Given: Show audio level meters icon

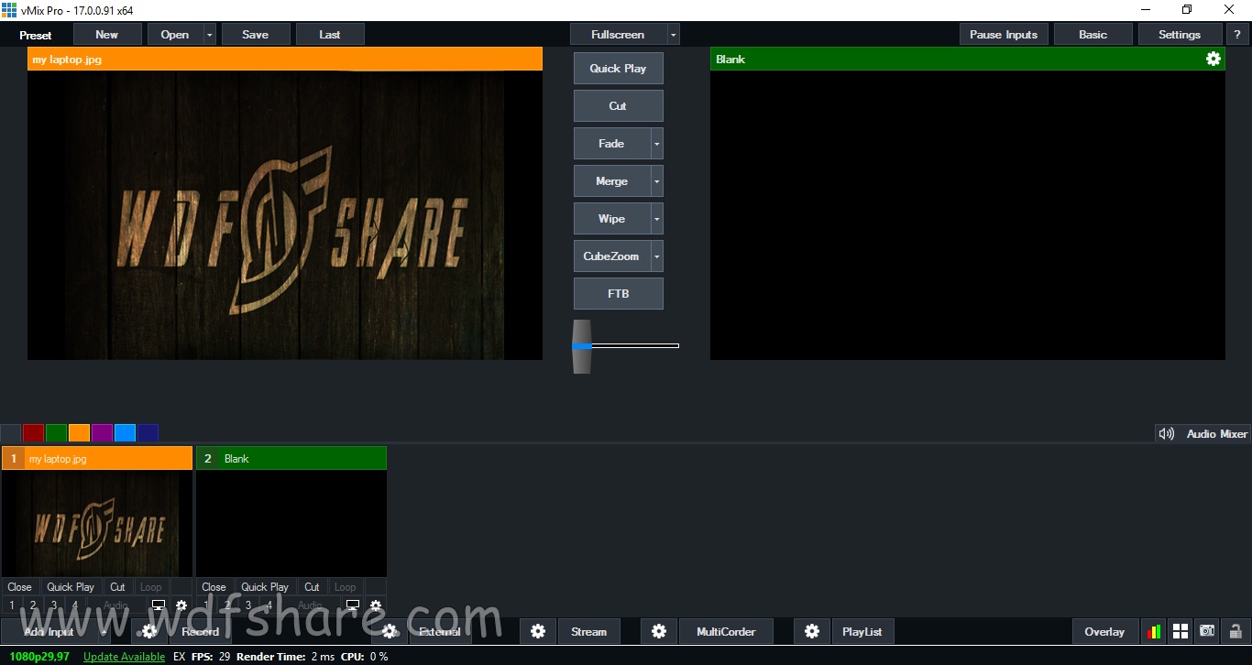Looking at the screenshot, I should tap(1154, 631).
